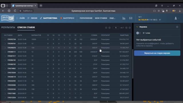Image resolution: width=183 pixels, height=103 pixels.
Task: Click the page number input field
Action: pyautogui.click(x=116, y=28)
